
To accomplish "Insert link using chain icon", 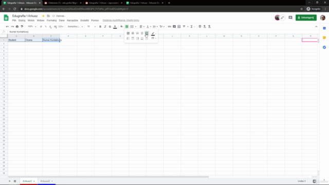I will point(169,27).
